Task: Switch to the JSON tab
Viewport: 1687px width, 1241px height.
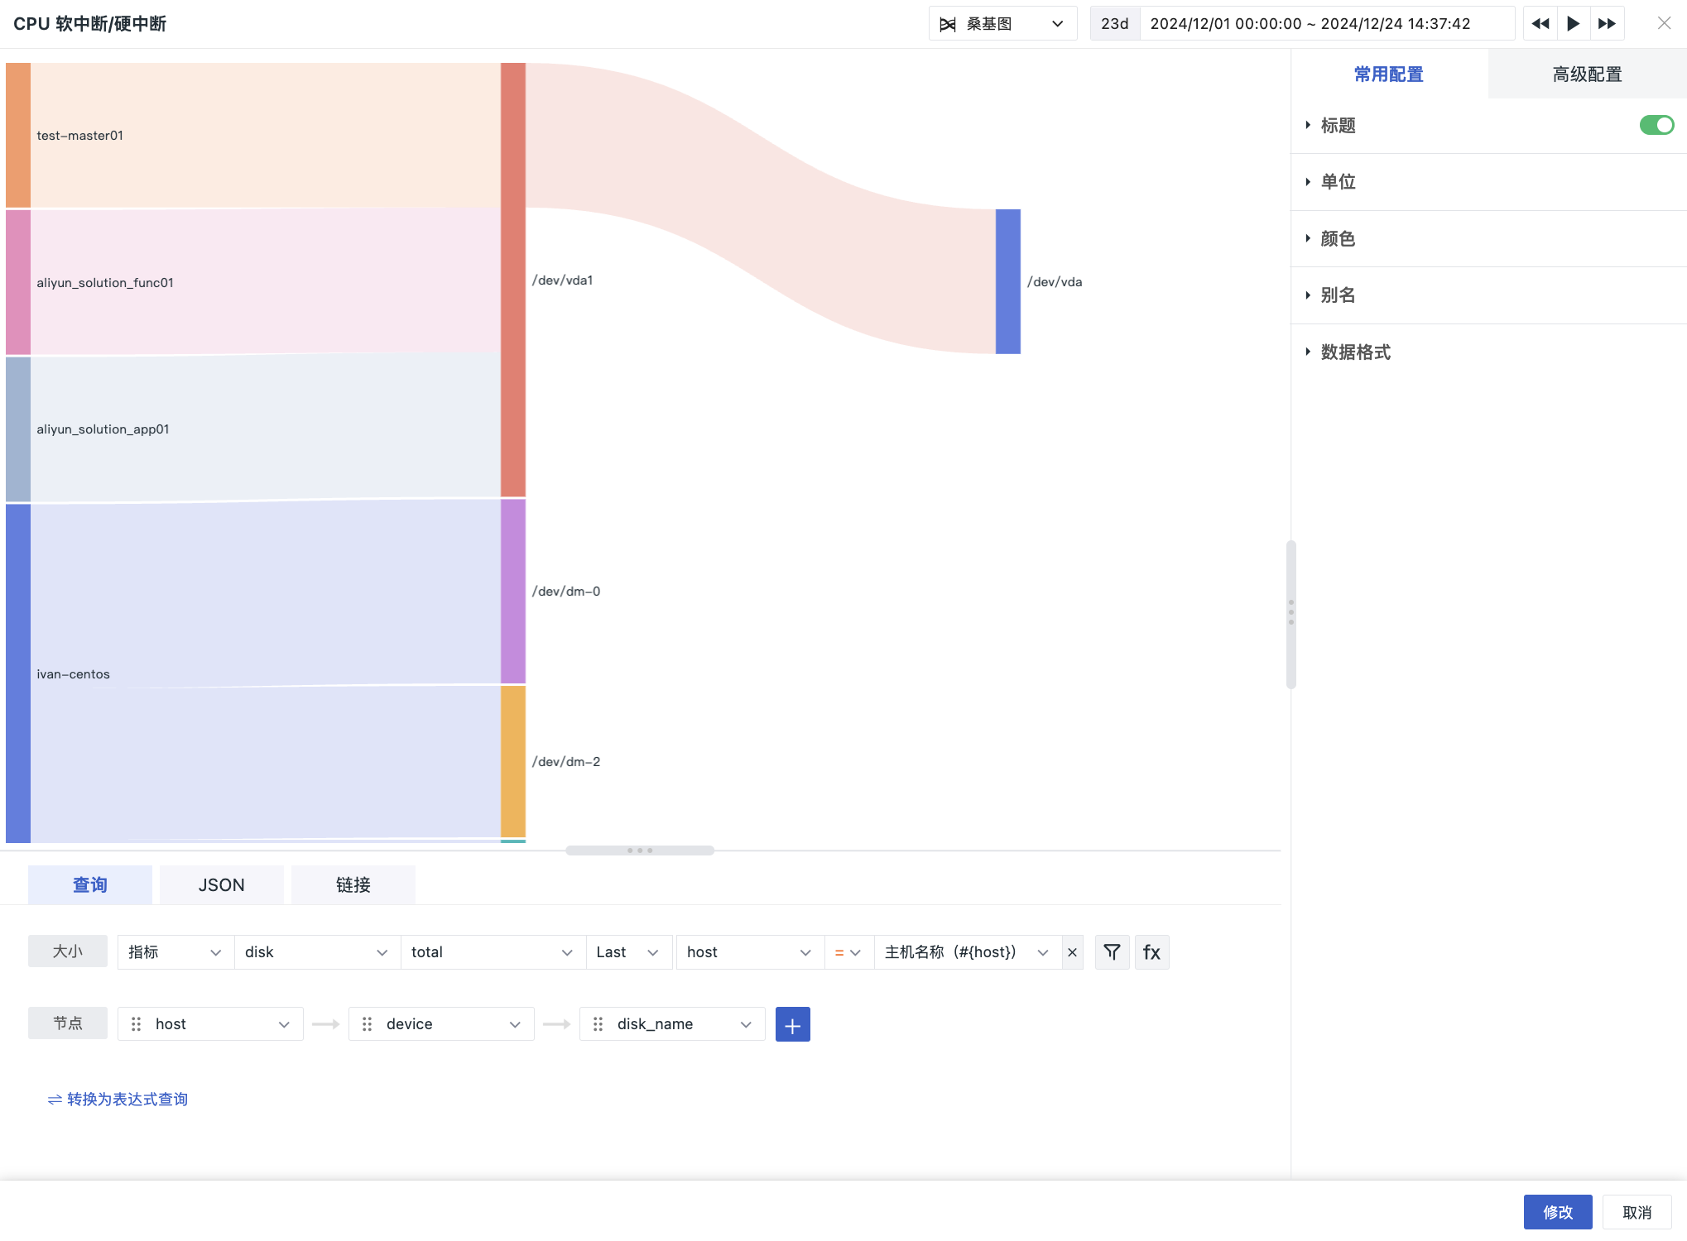Action: (221, 885)
